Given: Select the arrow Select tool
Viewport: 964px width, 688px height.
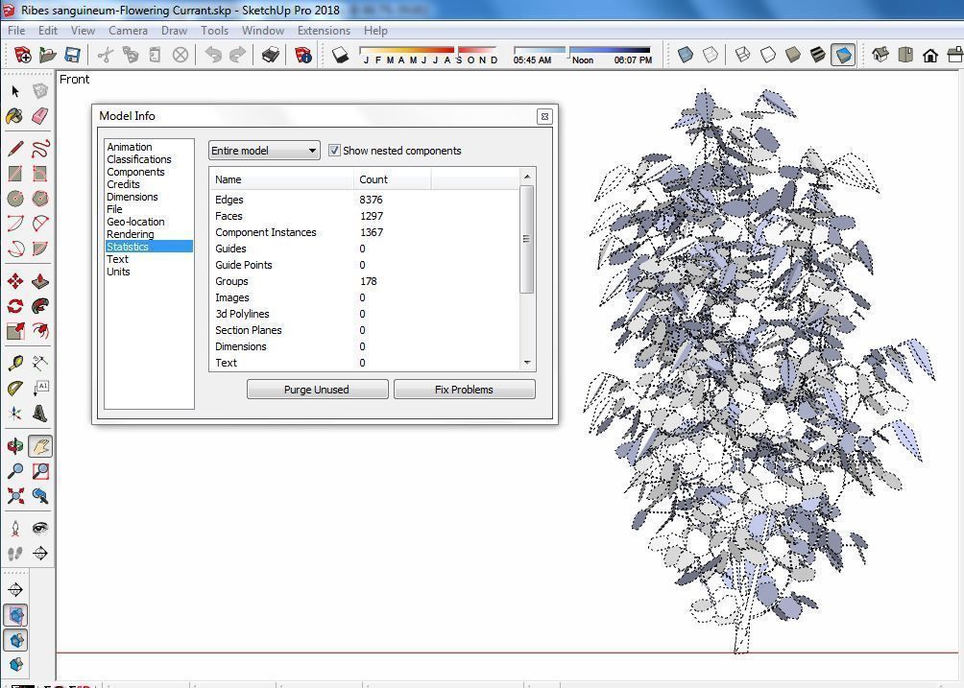Looking at the screenshot, I should [x=15, y=91].
